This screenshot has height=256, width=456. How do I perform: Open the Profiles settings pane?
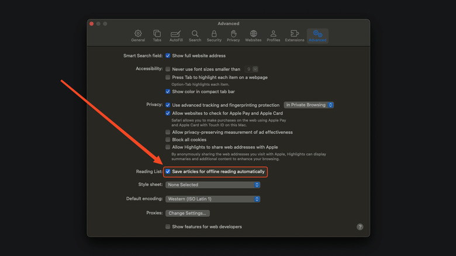pyautogui.click(x=273, y=36)
